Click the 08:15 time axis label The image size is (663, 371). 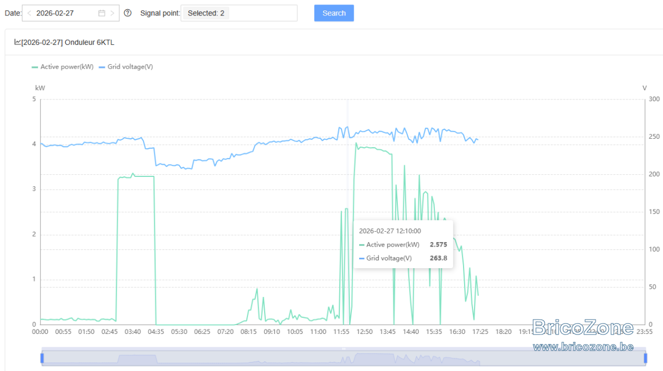(x=248, y=332)
